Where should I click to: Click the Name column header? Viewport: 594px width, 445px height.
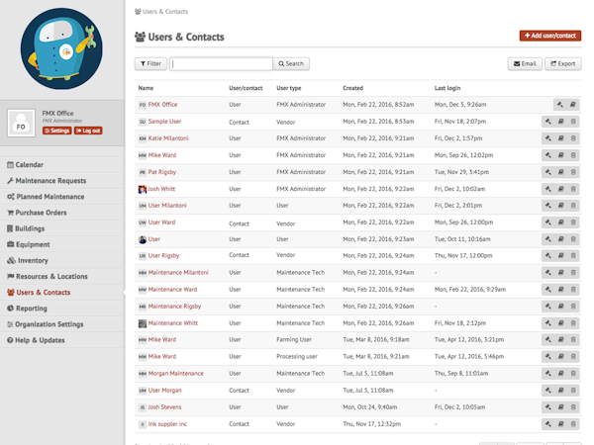click(146, 88)
